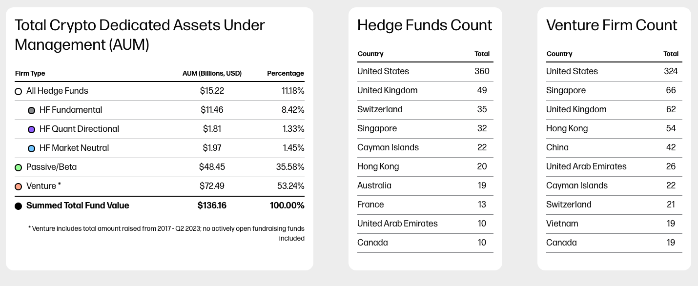This screenshot has width=698, height=286.
Task: Click Total header in Venture Firm Count
Action: point(671,54)
